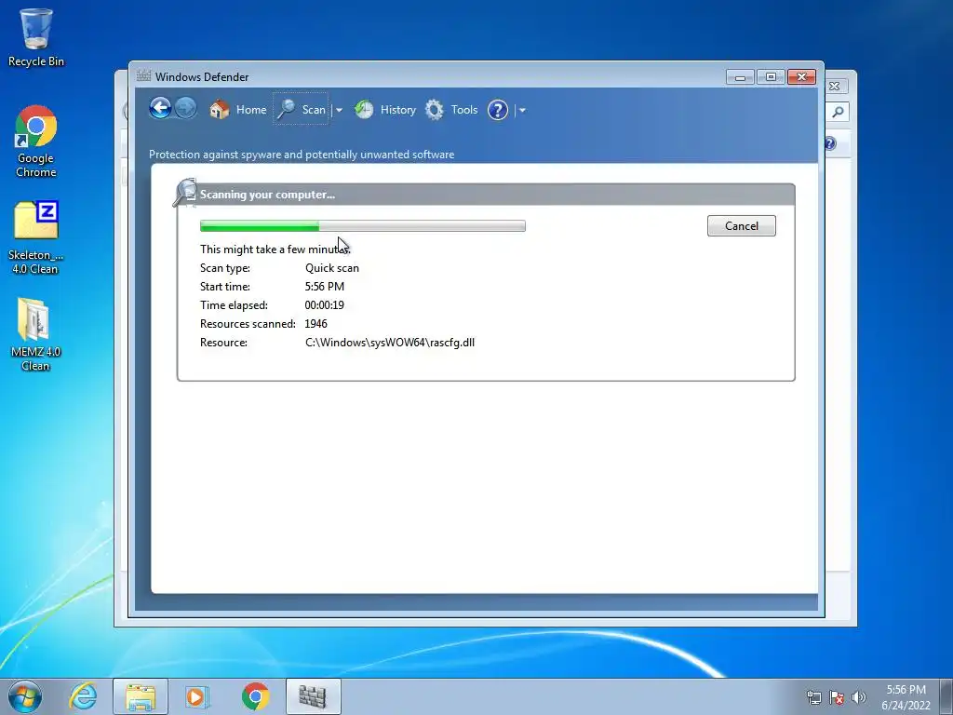Open Windows Media Player from taskbar
This screenshot has height=715, width=953.
196,696
